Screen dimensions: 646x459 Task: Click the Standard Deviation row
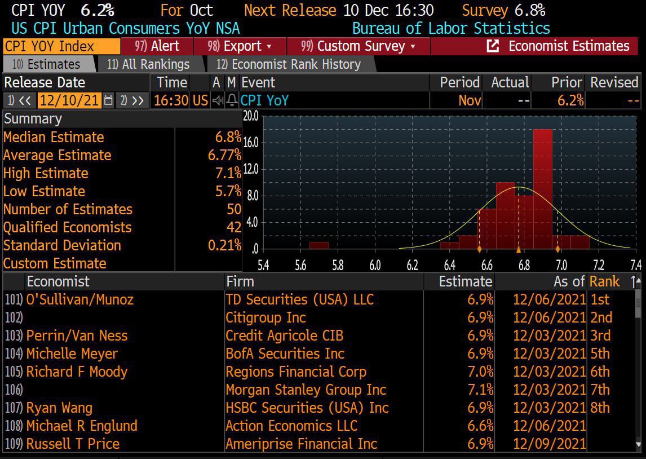coord(122,246)
